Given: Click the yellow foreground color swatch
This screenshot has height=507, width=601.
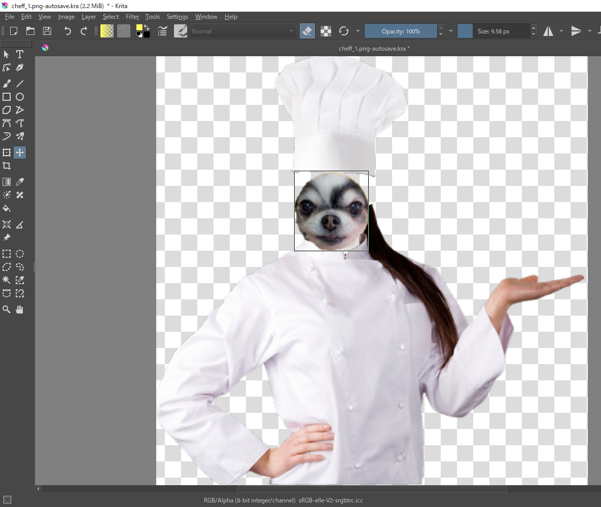Looking at the screenshot, I should (x=139, y=27).
